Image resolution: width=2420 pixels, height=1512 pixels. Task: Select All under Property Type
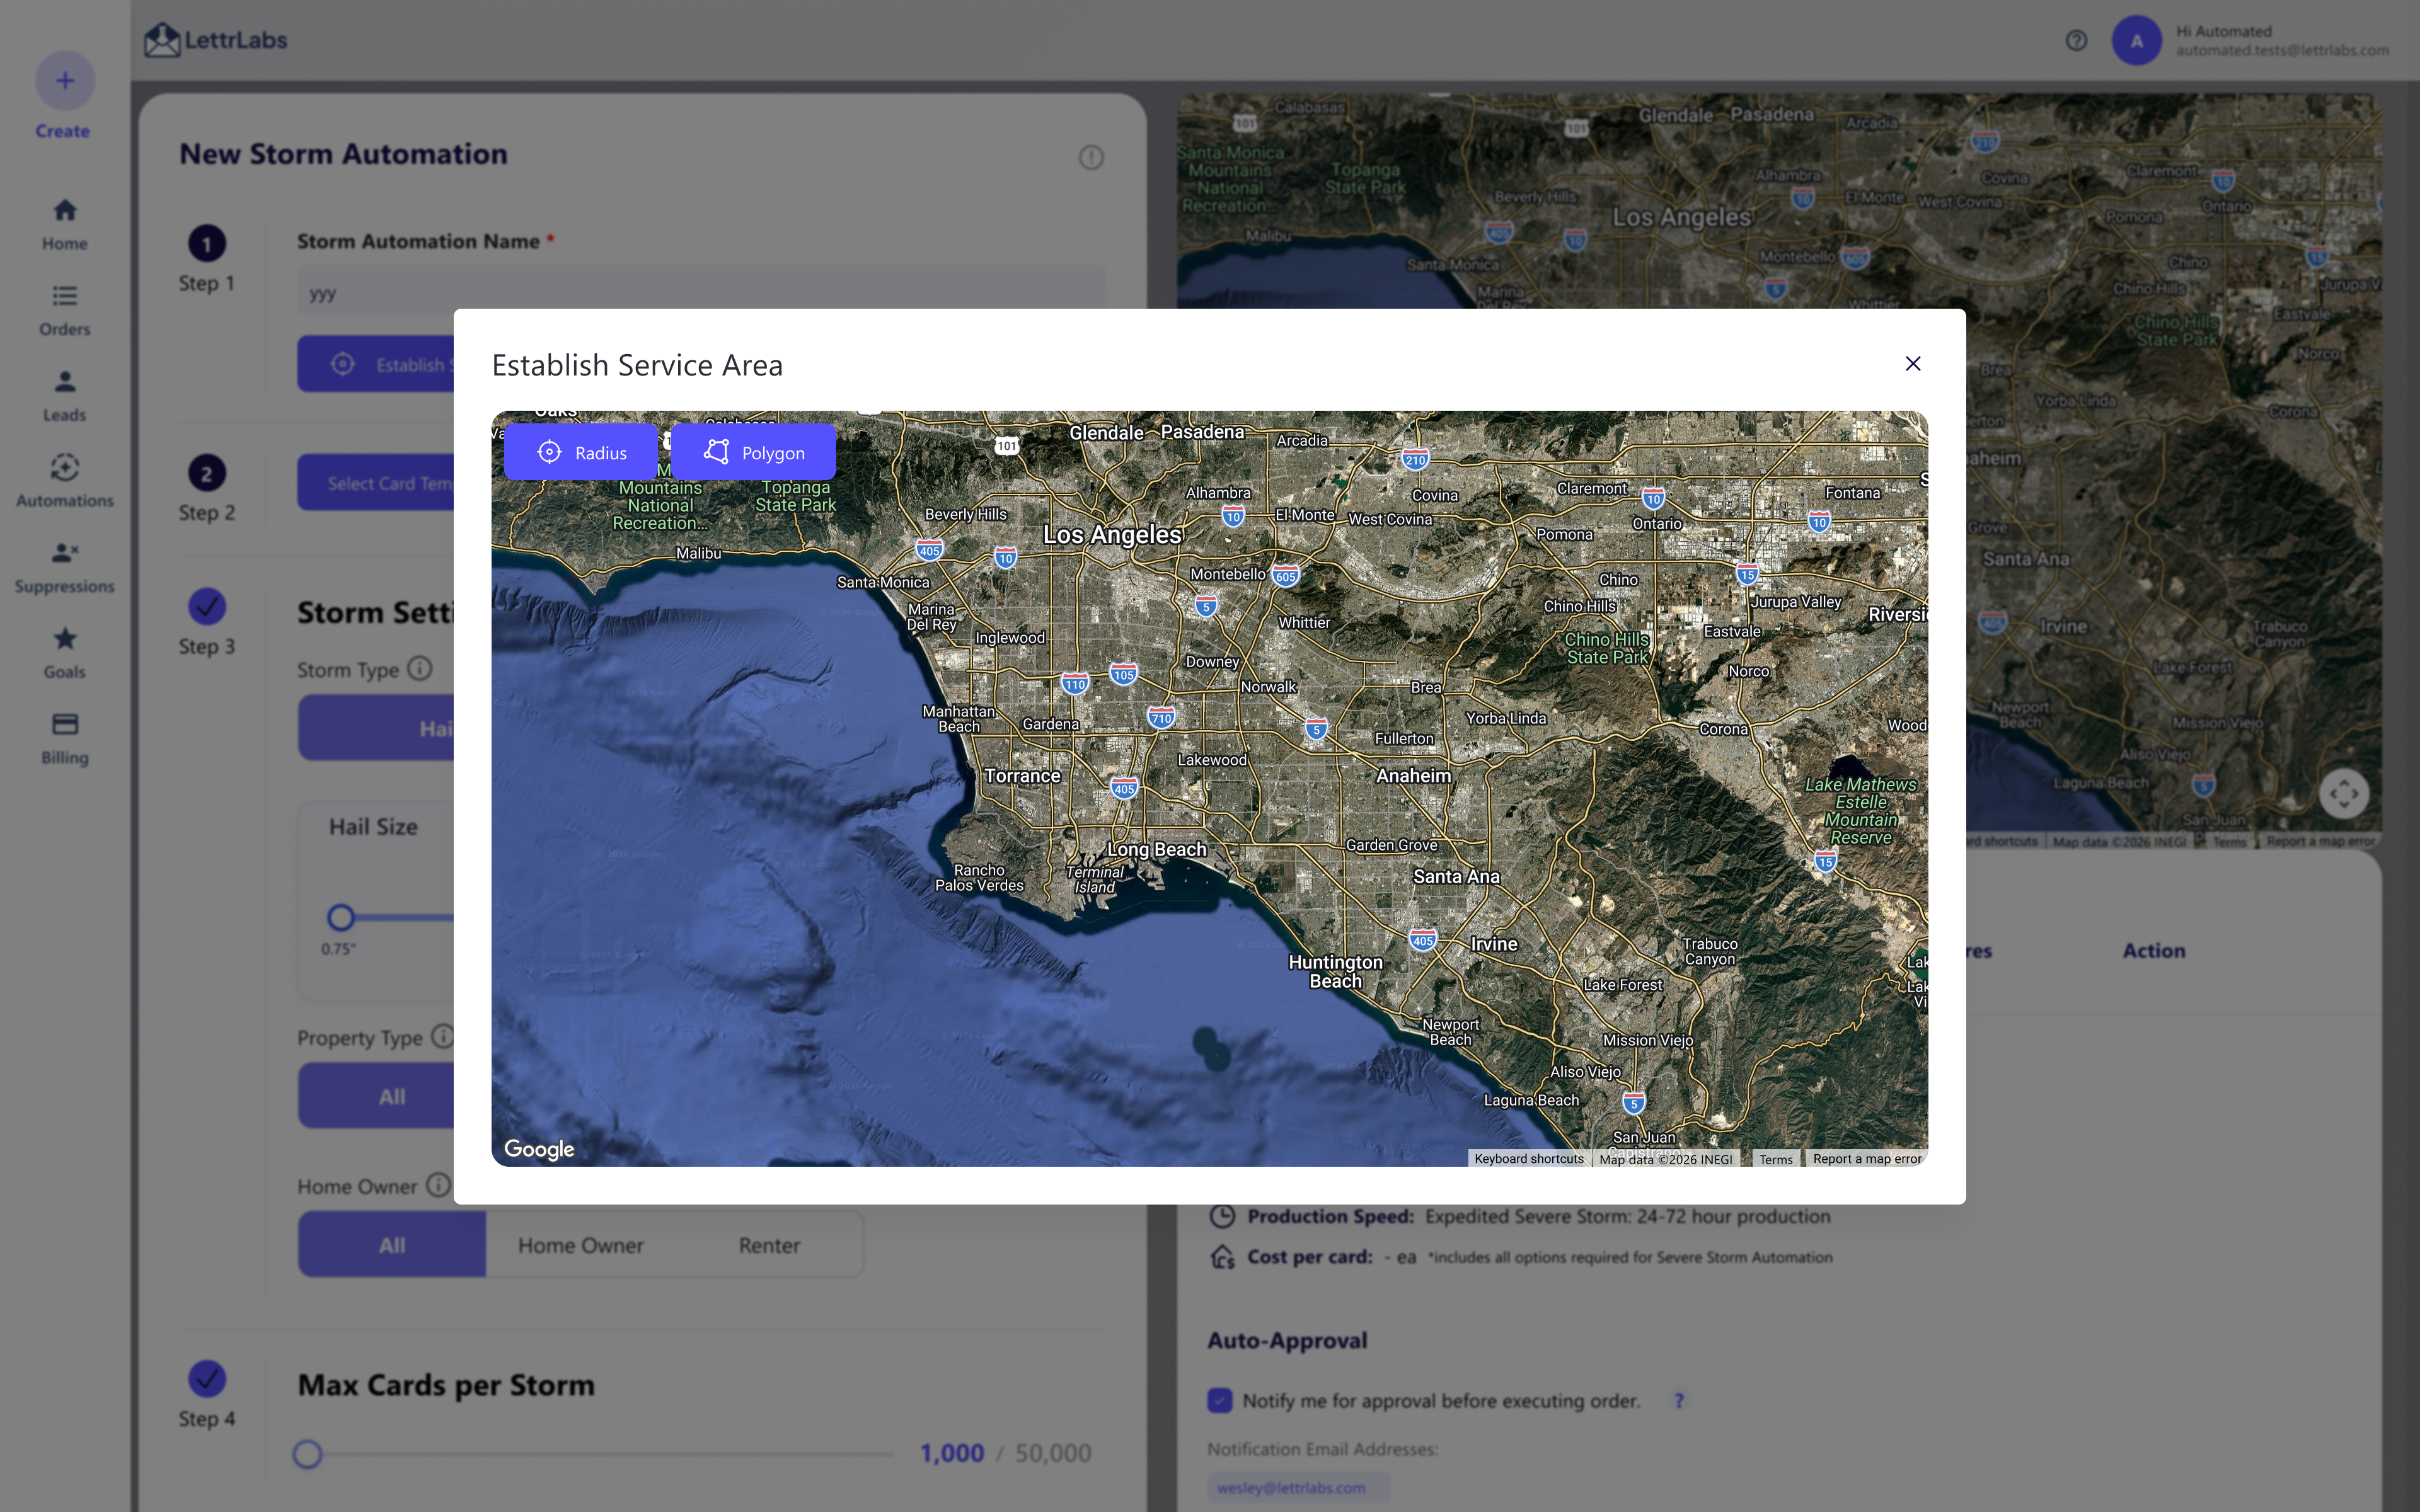click(x=376, y=1096)
